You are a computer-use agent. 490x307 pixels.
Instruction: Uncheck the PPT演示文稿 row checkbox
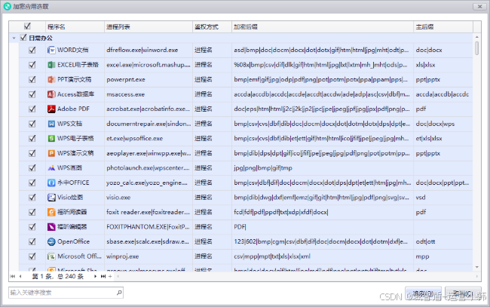(32, 79)
